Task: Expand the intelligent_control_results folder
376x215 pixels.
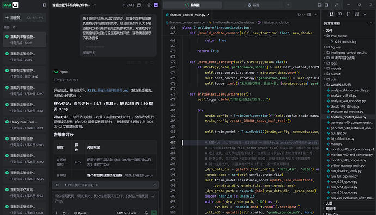Action: point(349,53)
